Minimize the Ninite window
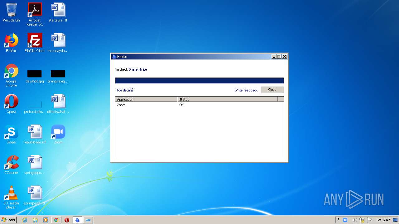Screen dimensions: 399x224 click(x=274, y=57)
